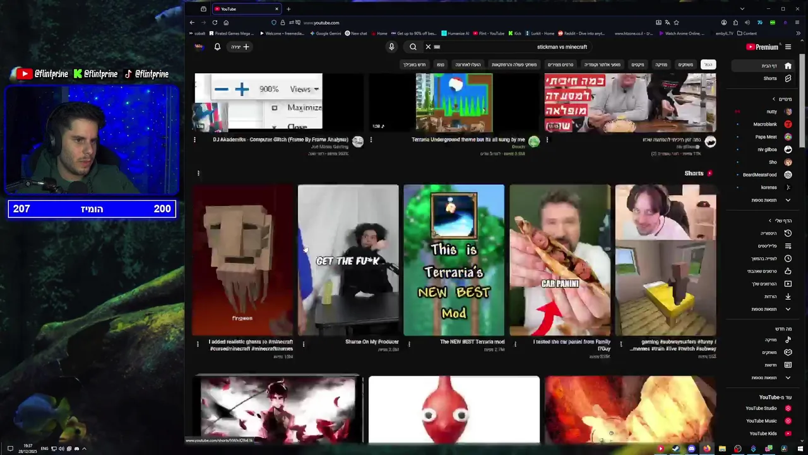Open the ENG language indicator in taskbar
Viewport: 808px width, 455px height.
coord(45,449)
